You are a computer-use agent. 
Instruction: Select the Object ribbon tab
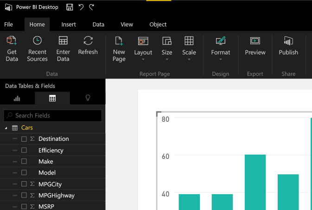tap(158, 25)
